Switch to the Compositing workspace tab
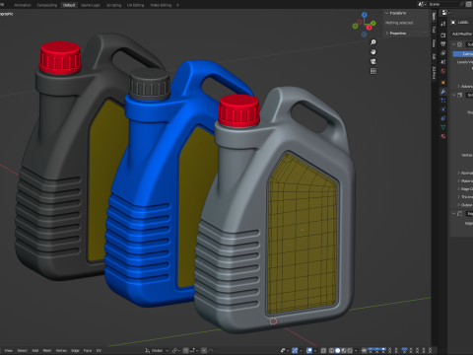The height and width of the screenshot is (355, 473). coord(47,5)
